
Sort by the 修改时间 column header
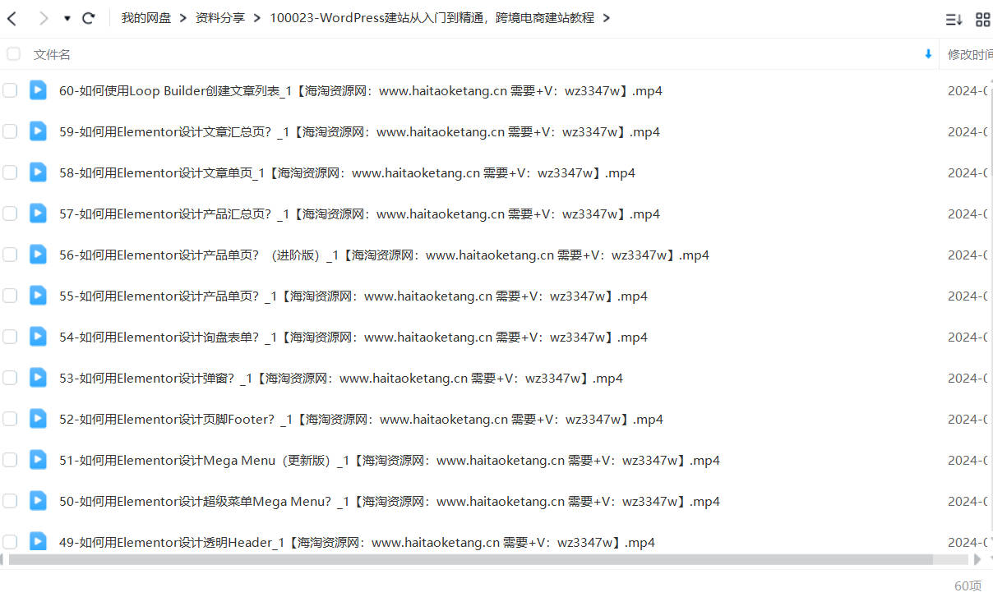click(x=970, y=54)
